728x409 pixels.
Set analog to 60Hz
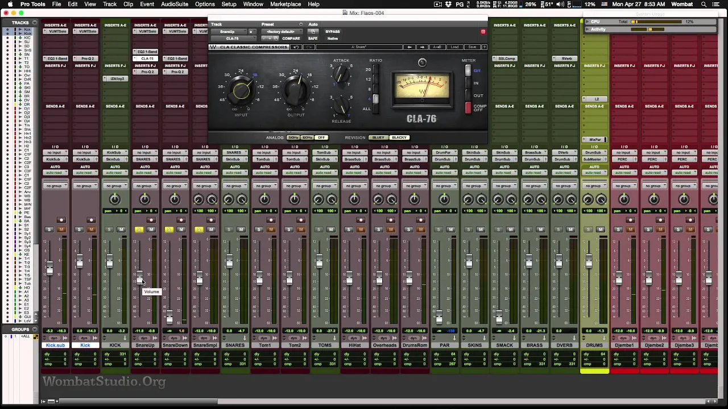[307, 137]
